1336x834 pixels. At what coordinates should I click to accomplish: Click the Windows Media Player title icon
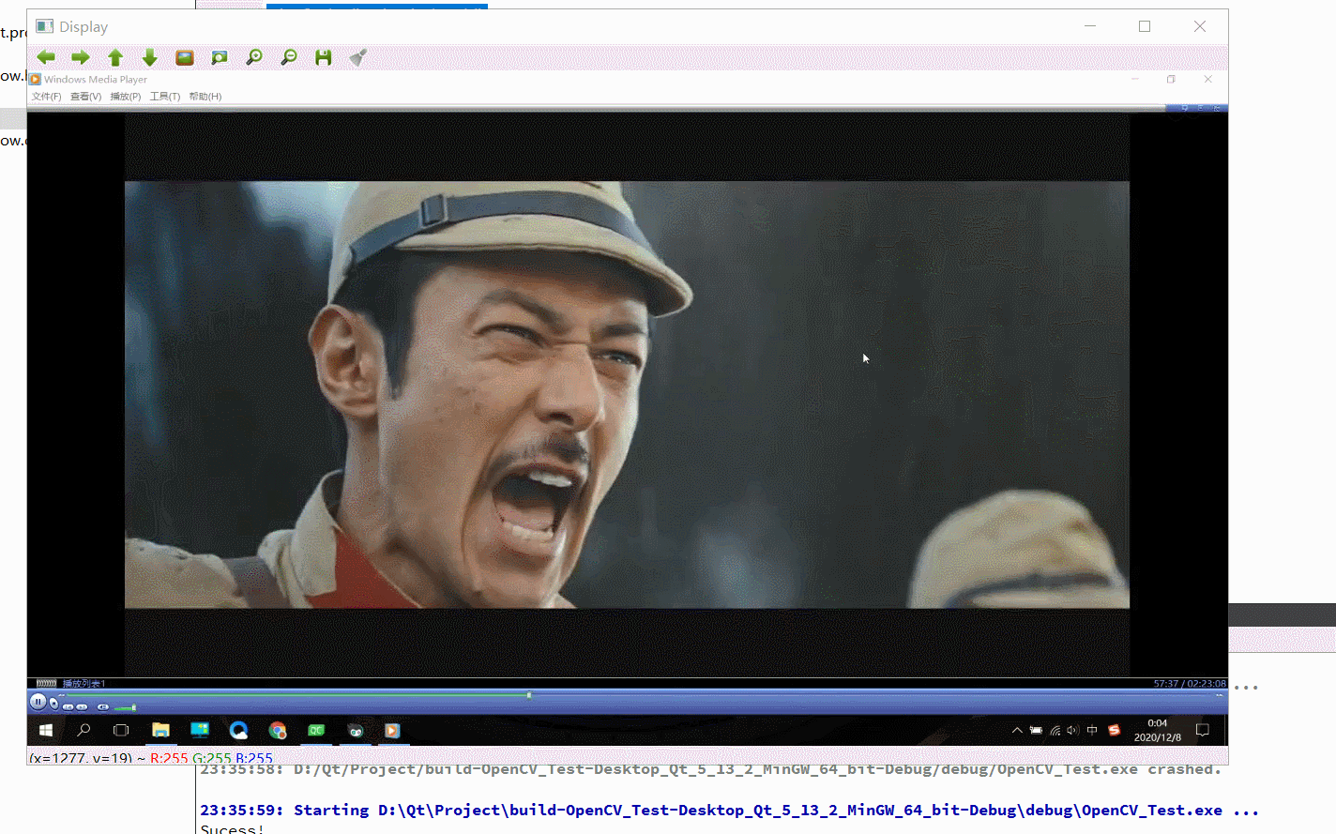click(x=36, y=80)
